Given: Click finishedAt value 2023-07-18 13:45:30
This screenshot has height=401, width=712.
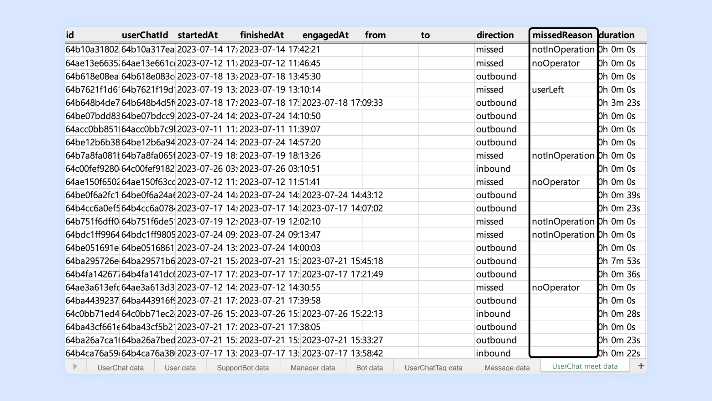Looking at the screenshot, I should (x=280, y=77).
